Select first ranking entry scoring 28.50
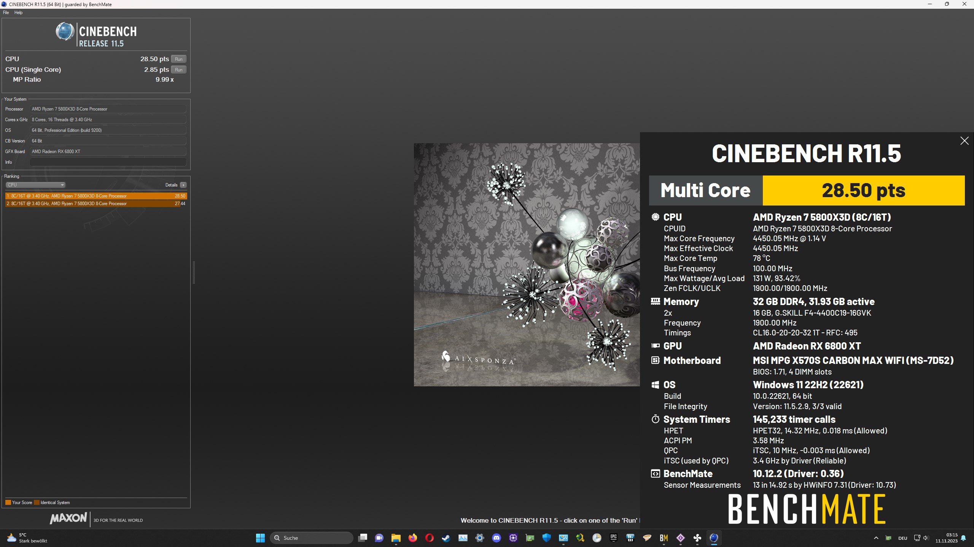Viewport: 974px width, 547px height. pos(96,196)
